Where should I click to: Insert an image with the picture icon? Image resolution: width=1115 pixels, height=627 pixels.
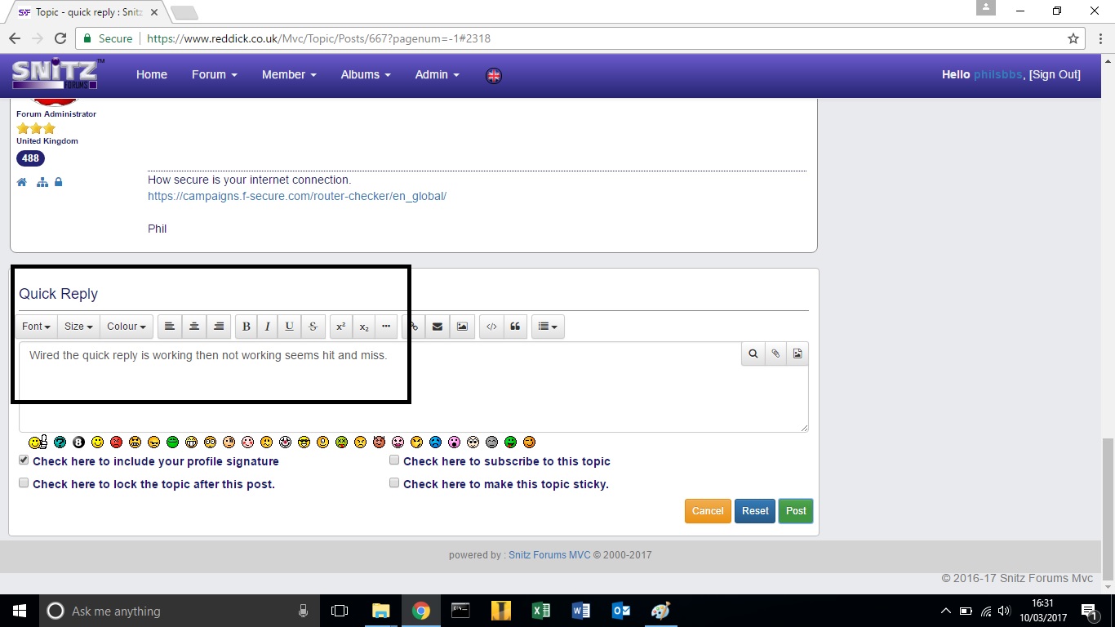[462, 327]
